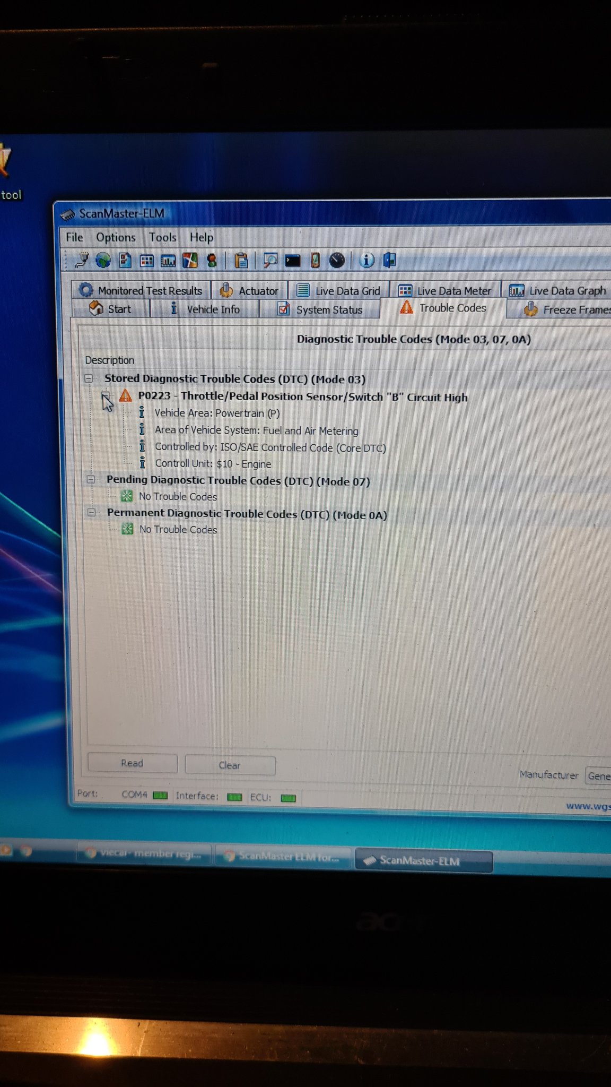Click the exit door toolbar icon
The image size is (611, 1087).
pyautogui.click(x=390, y=260)
